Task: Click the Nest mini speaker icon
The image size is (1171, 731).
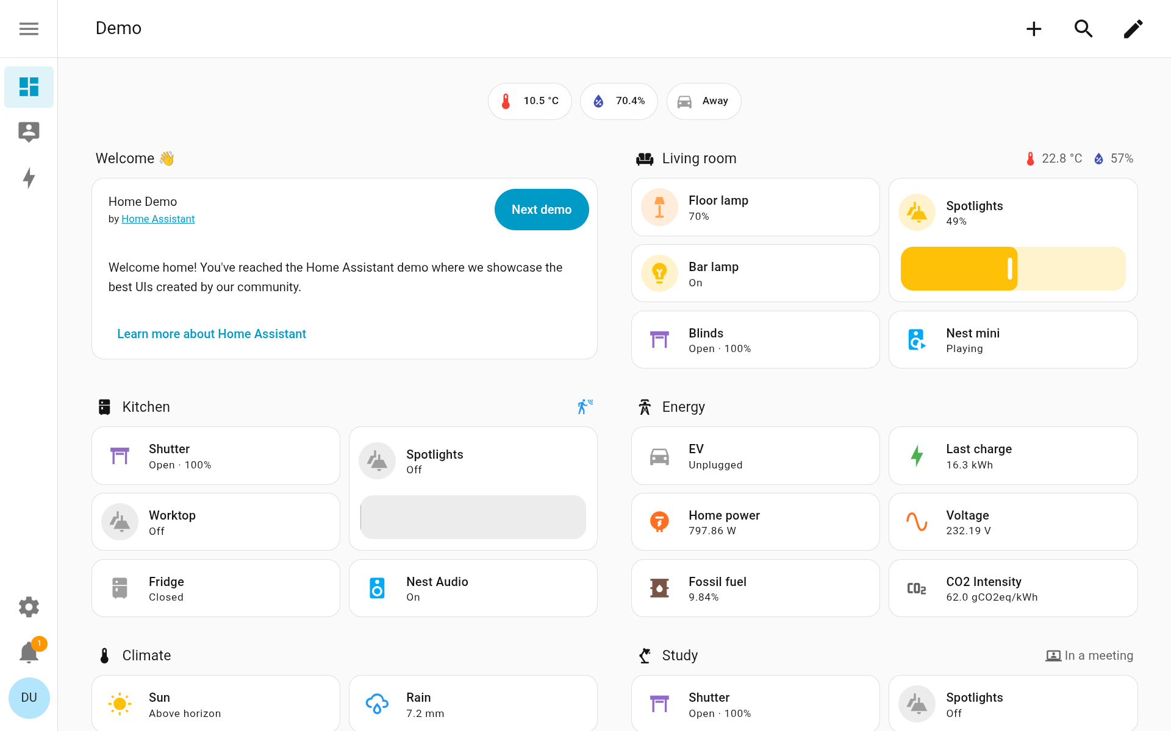Action: 917,340
